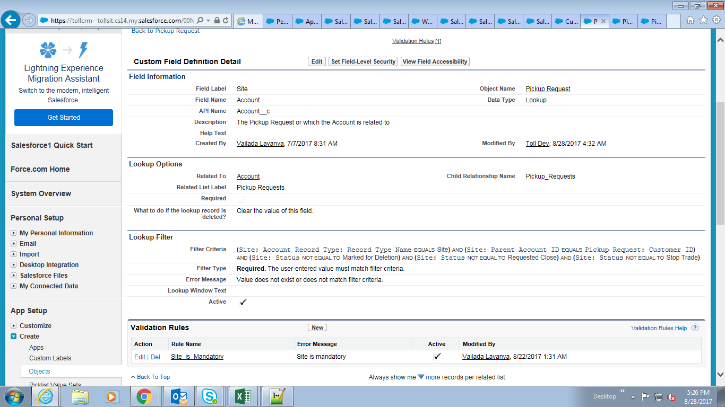The height and width of the screenshot is (407, 725).
Task: Toggle the Required checkbox under Lookup Options
Action: pos(242,199)
